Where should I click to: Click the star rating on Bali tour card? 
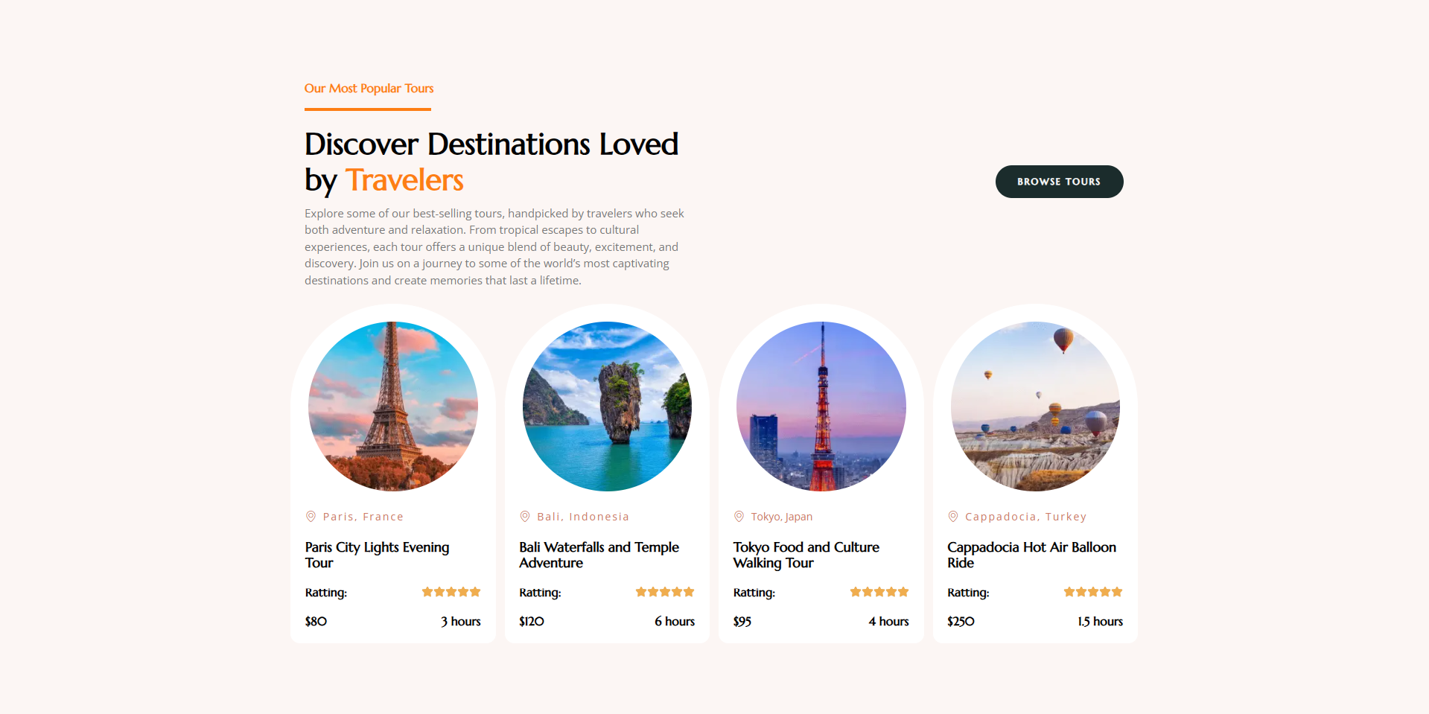click(x=665, y=592)
